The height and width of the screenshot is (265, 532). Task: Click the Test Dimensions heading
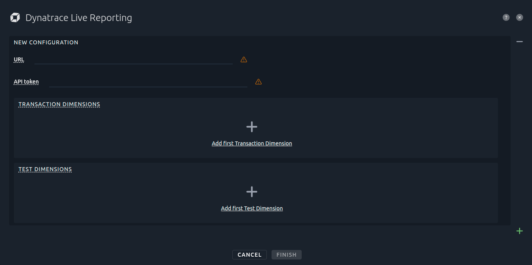click(45, 170)
